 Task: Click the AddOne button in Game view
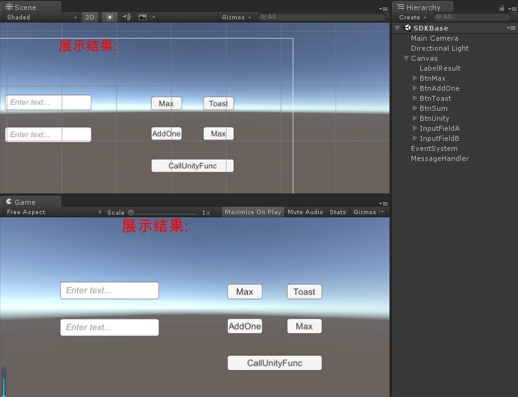(245, 326)
